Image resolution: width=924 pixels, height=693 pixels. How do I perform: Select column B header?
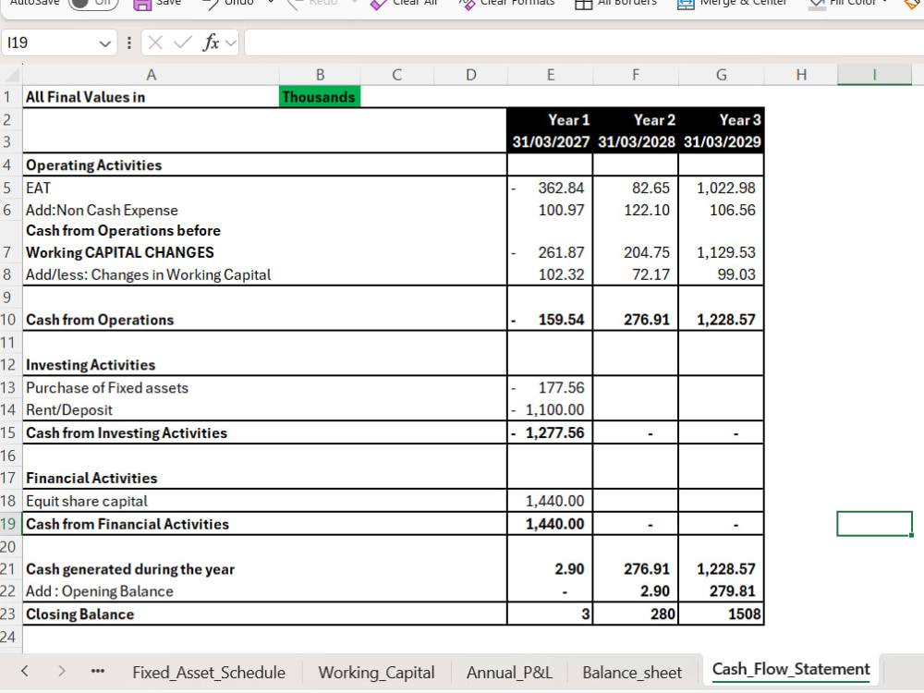point(320,75)
